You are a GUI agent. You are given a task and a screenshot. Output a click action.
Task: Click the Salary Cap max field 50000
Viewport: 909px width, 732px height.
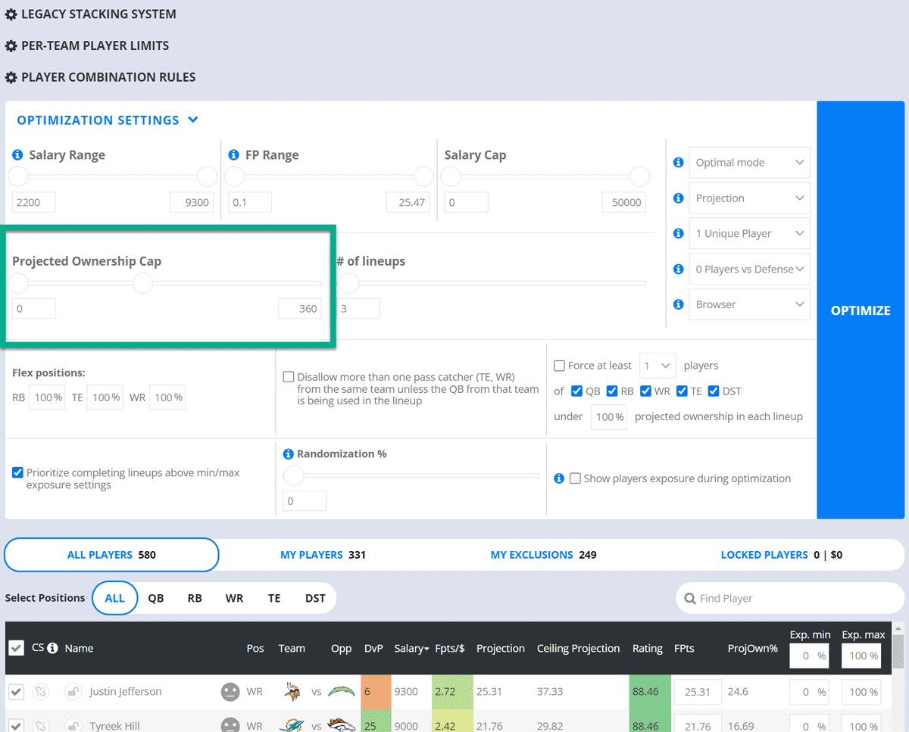pos(626,202)
